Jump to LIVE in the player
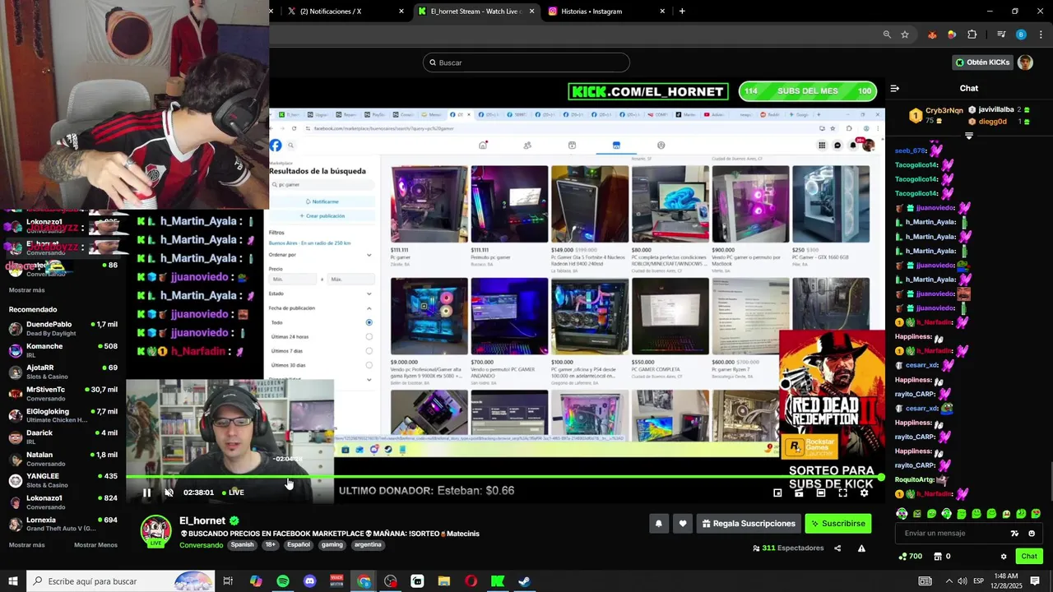 click(x=233, y=493)
